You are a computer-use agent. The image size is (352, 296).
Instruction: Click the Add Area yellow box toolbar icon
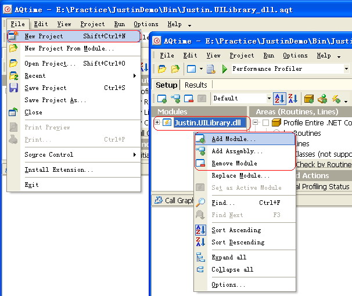click(309, 99)
